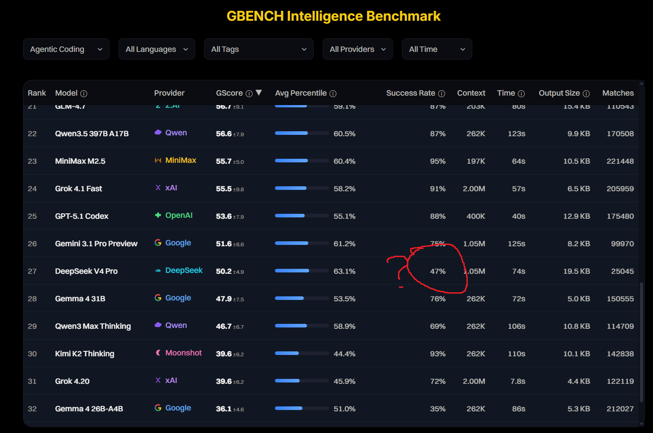Screen dimensions: 653x433
Task: Select the DeepSeek V4 Pro model name
Action: tap(86, 271)
